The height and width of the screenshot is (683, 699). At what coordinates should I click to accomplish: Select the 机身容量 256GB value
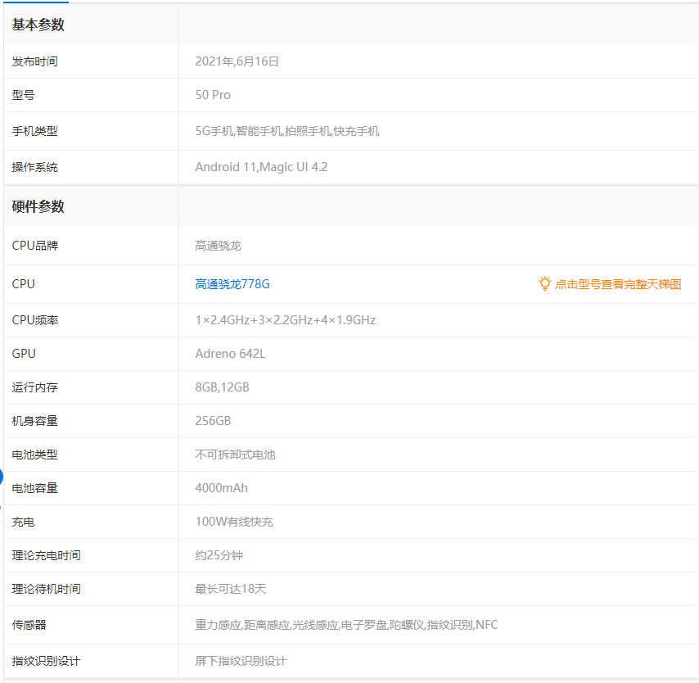coord(214,420)
